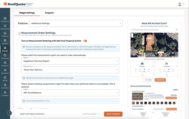Click info icon beside default turnaround note

(24, 78)
